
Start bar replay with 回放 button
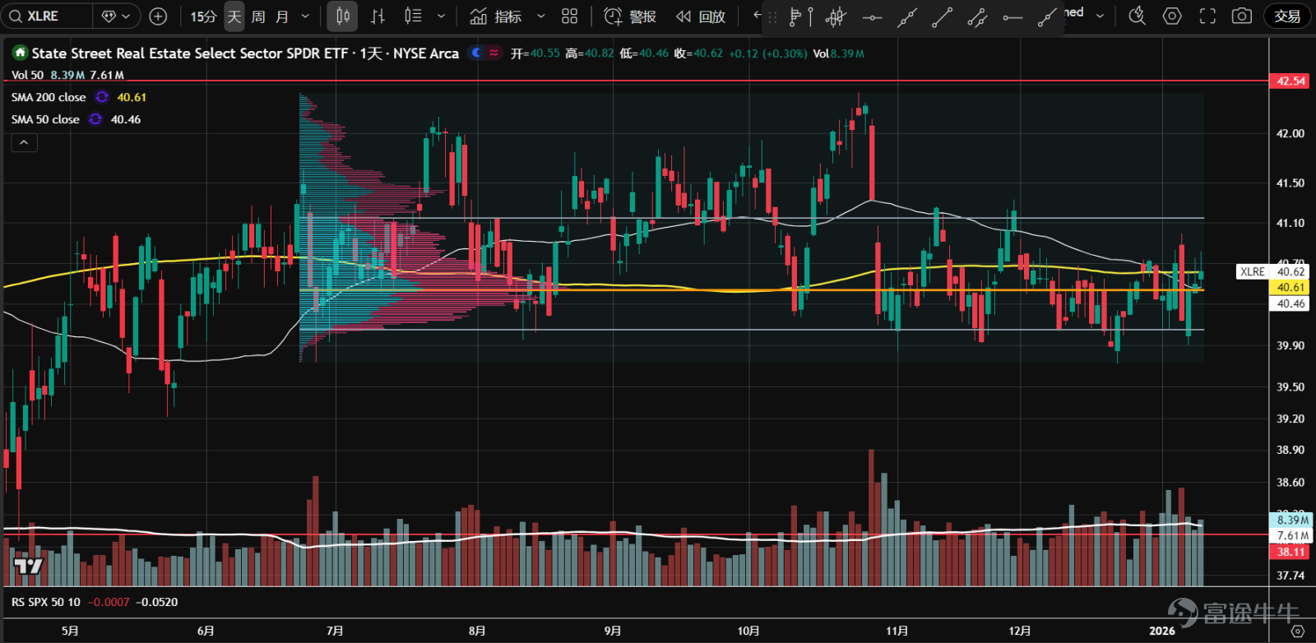[x=701, y=16]
